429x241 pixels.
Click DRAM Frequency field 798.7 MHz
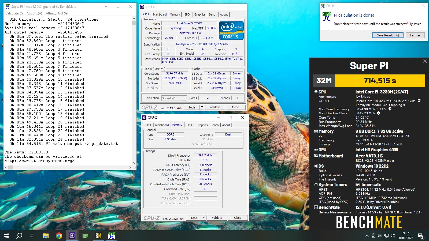(x=205, y=155)
